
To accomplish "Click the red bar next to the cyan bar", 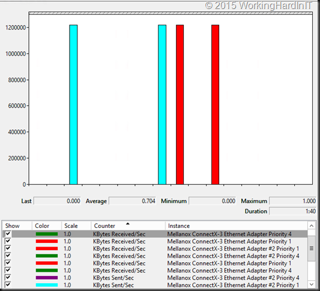I will click(180, 105).
